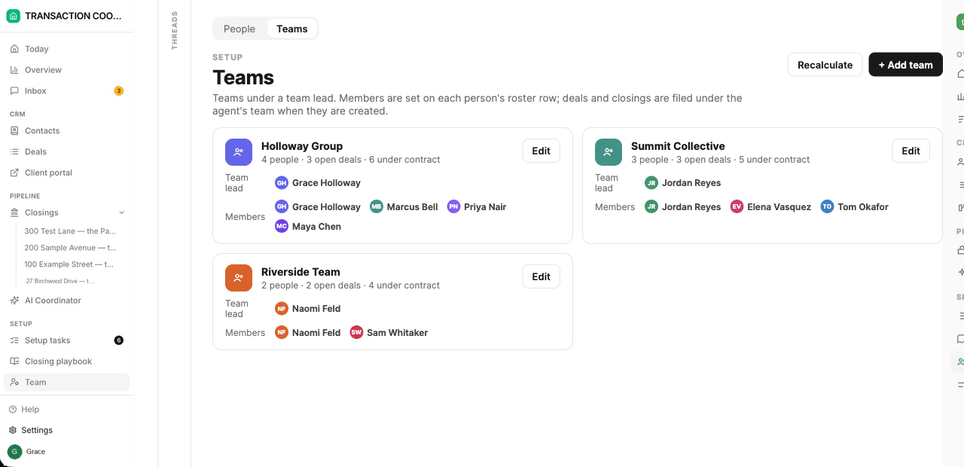
Task: Click the Contacts address book icon
Action: tap(14, 131)
